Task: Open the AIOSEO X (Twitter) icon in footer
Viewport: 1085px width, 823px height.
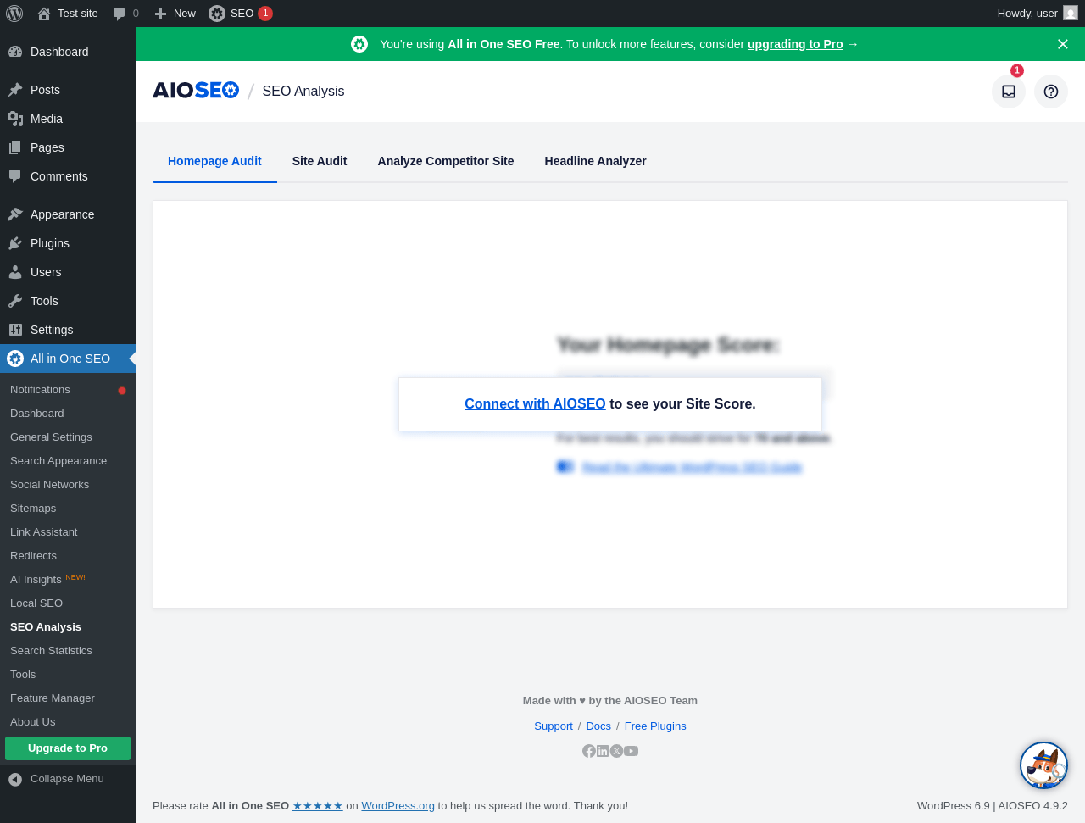Action: click(x=616, y=751)
